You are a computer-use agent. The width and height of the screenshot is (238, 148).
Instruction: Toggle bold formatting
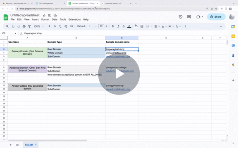(113, 26)
